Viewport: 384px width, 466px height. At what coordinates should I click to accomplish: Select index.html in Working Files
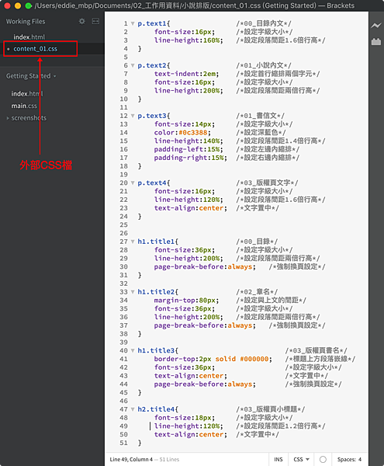(x=29, y=37)
